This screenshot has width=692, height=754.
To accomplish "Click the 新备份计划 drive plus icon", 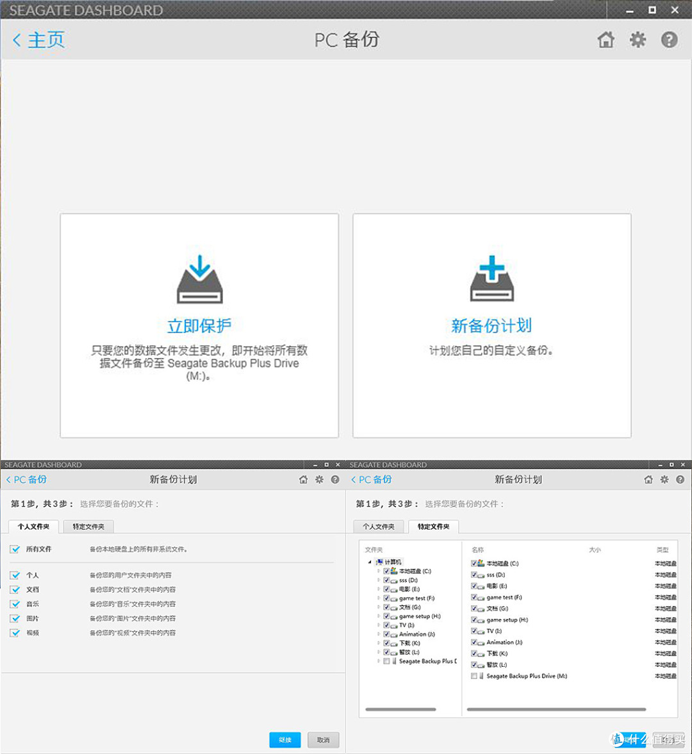I will 492,279.
